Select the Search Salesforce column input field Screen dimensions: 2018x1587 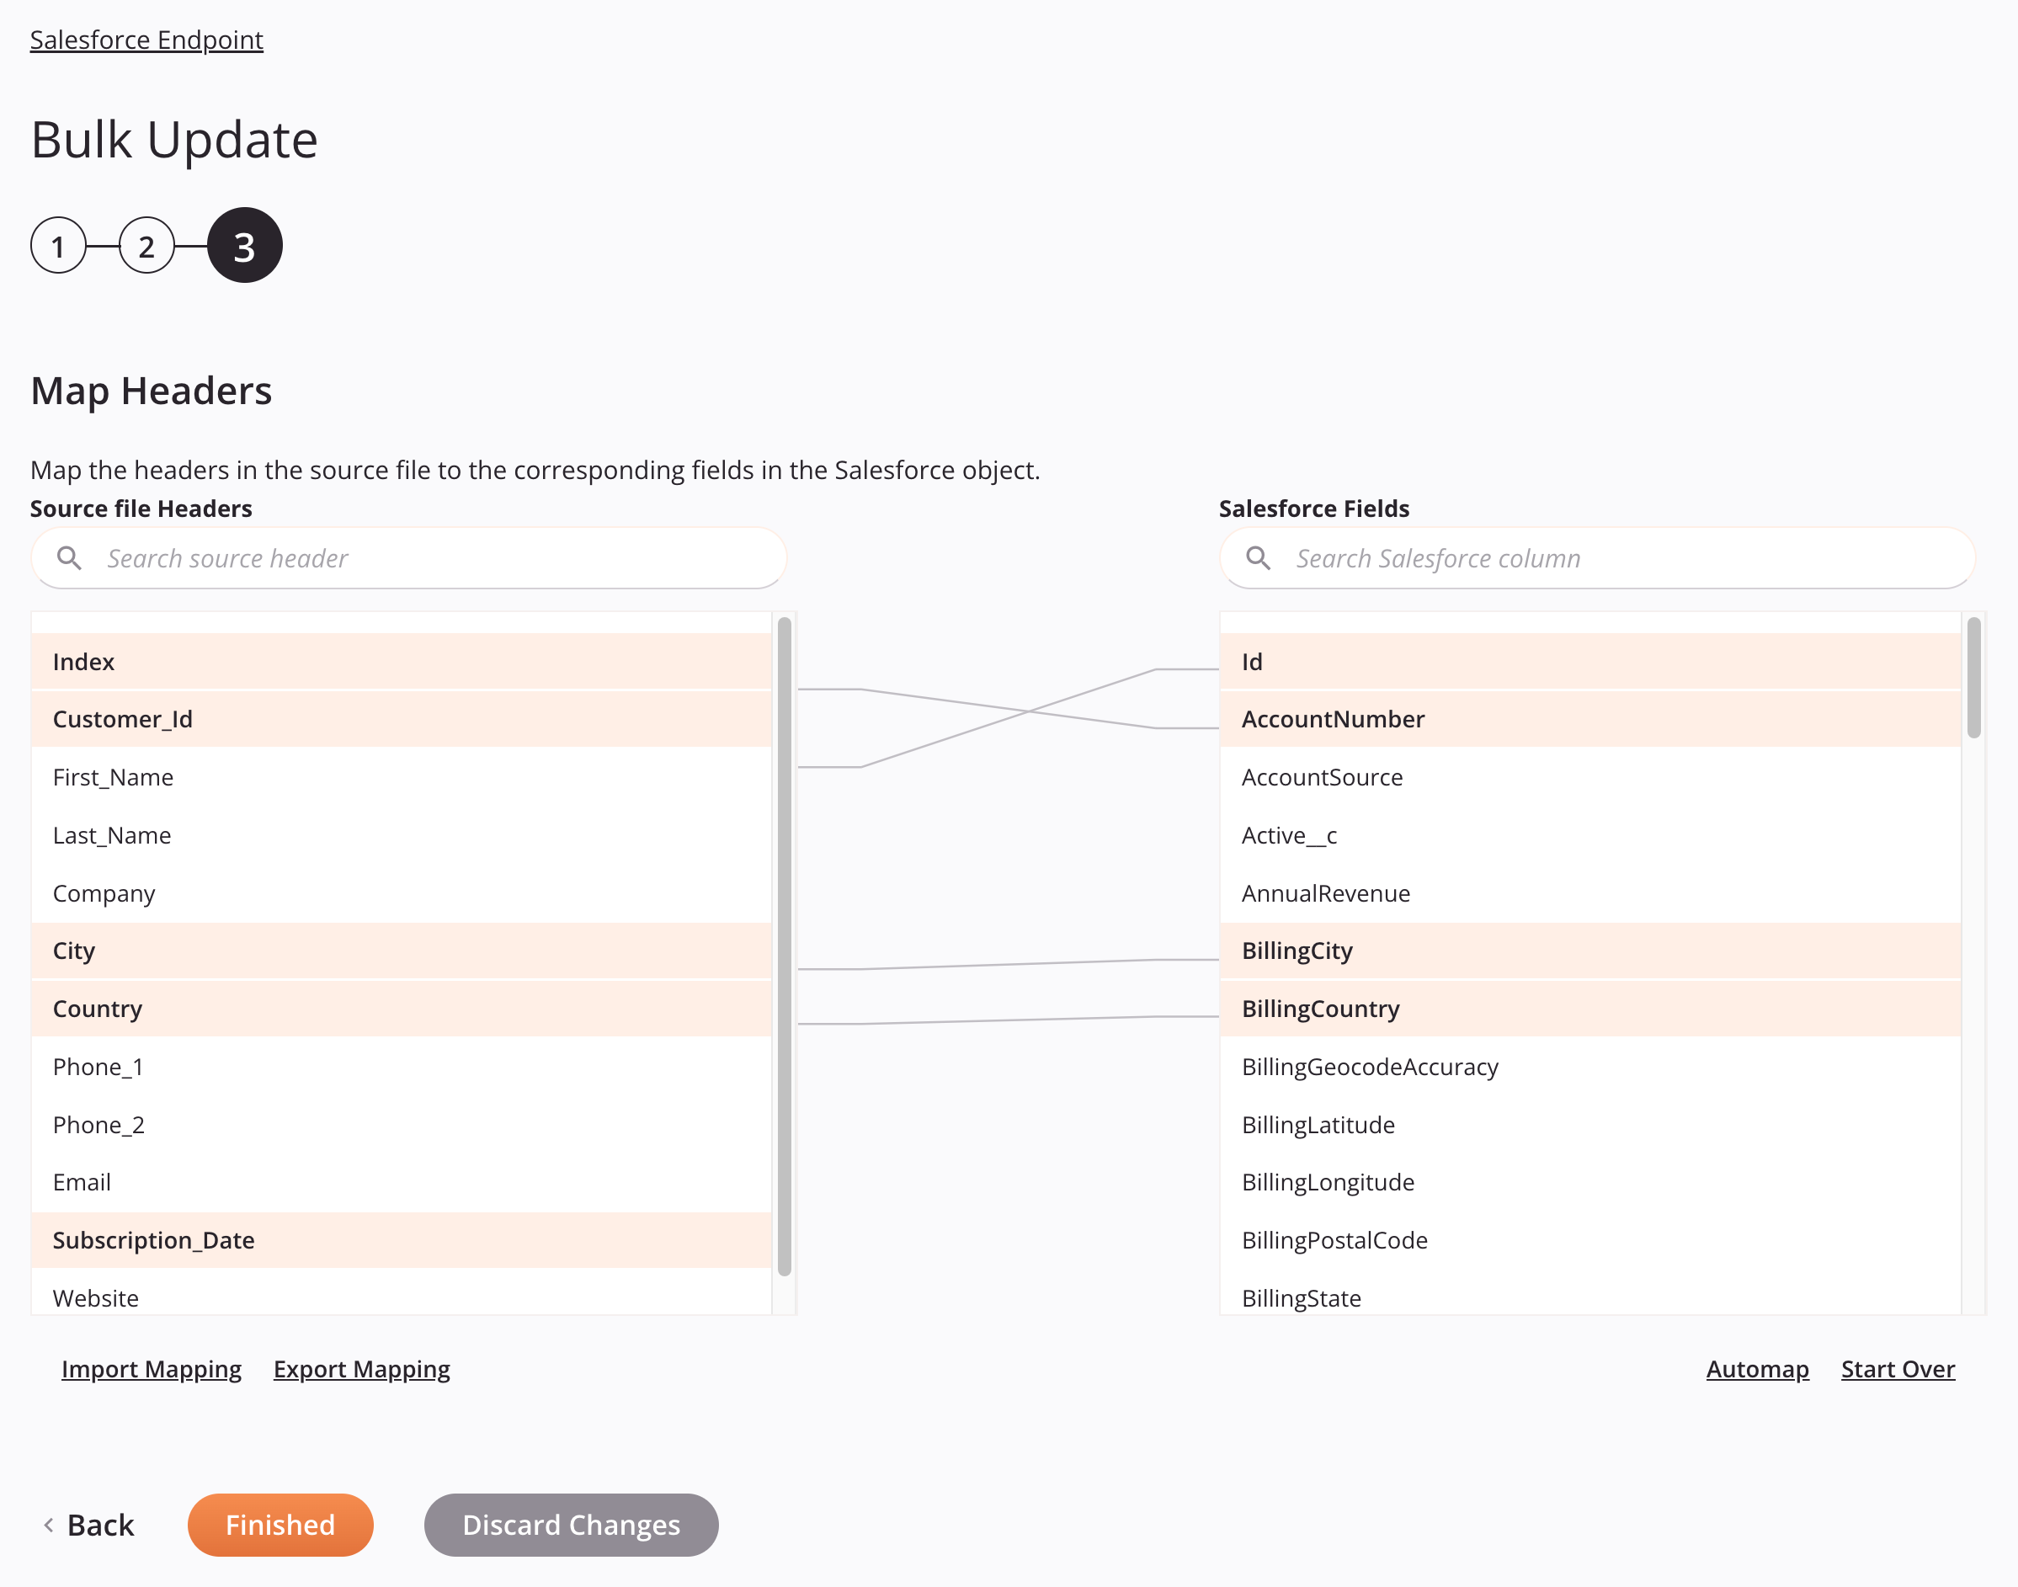[x=1597, y=557]
